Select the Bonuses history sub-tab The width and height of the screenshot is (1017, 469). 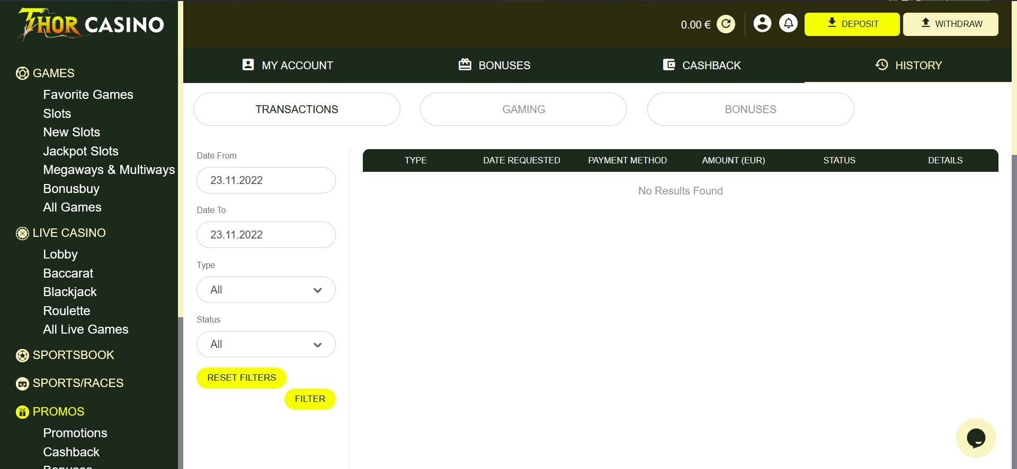coord(751,109)
